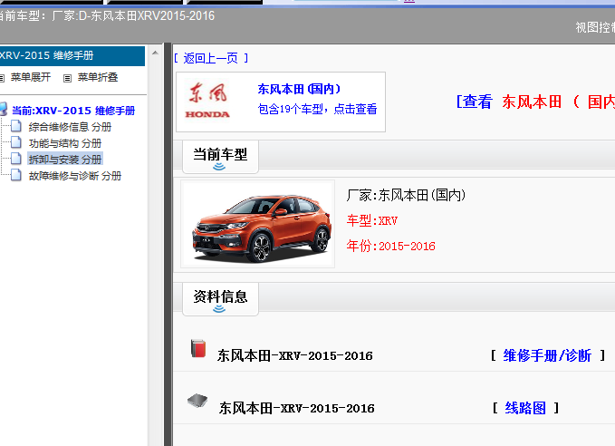This screenshot has height=446, width=615.
Task: Open 拆卸与安装 分册 in tree
Action: [65, 160]
